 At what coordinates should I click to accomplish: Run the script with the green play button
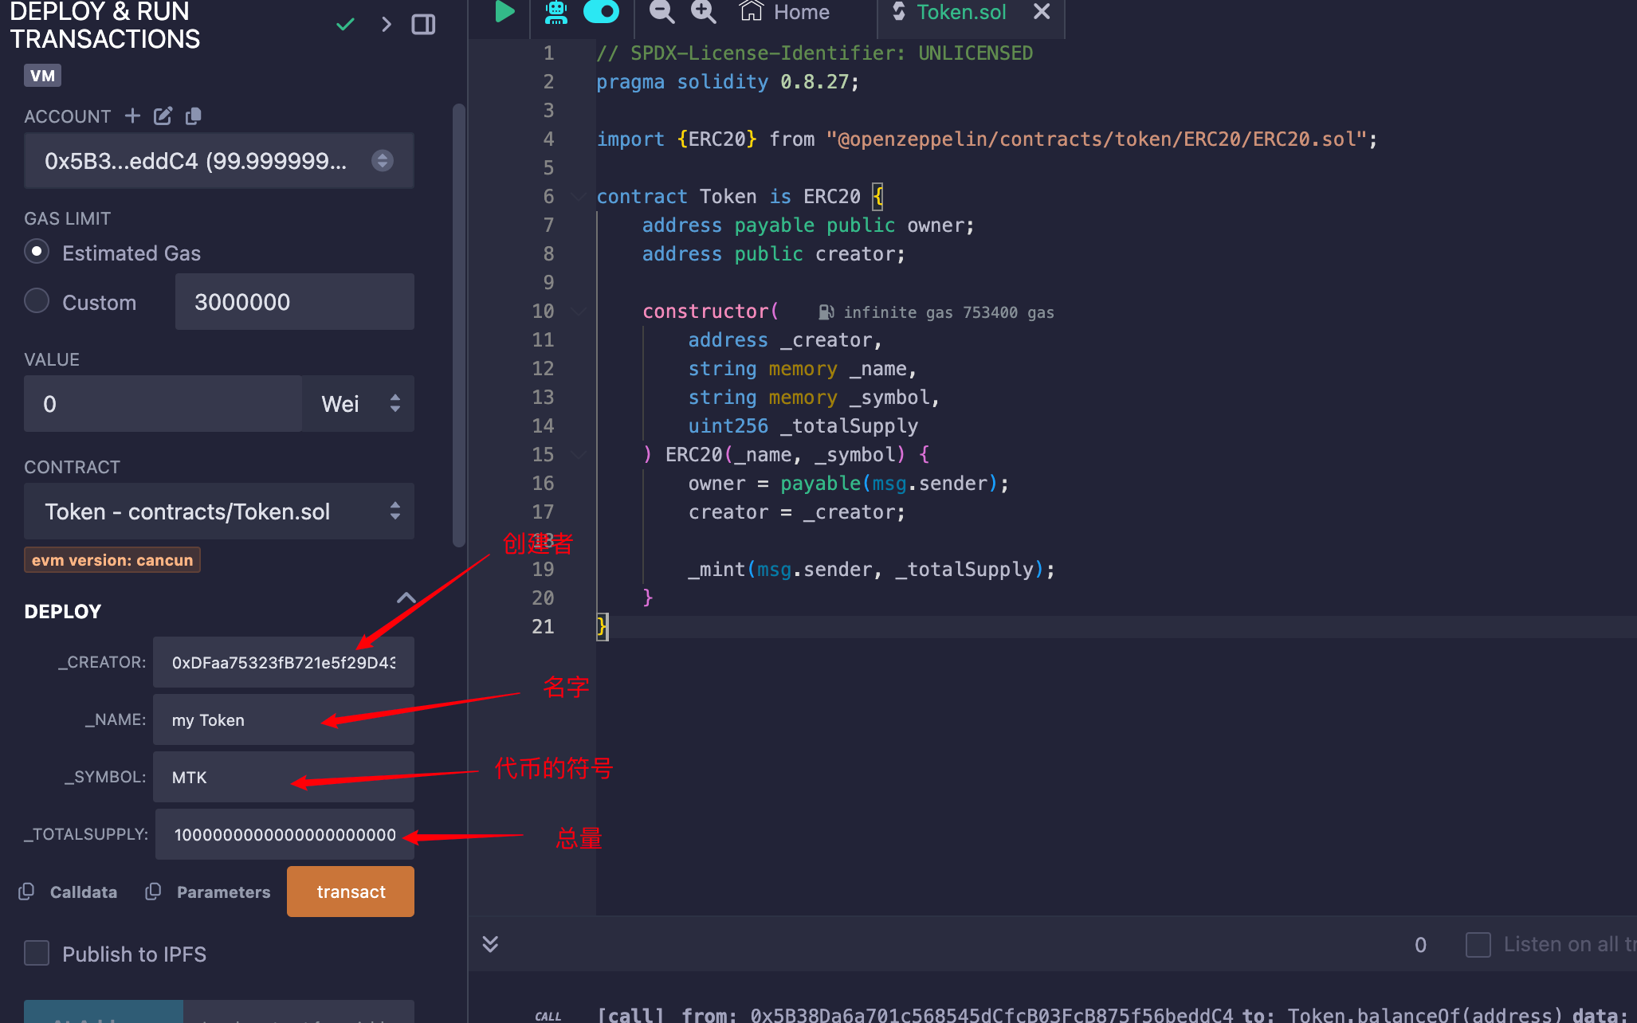[x=504, y=12]
